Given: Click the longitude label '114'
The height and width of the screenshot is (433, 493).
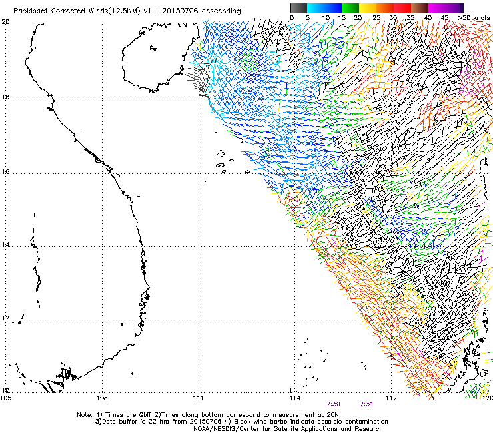Looking at the screenshot, I should pyautogui.click(x=294, y=398).
